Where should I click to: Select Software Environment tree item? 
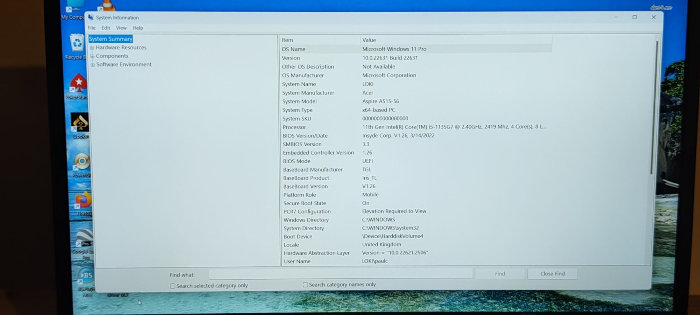(124, 64)
